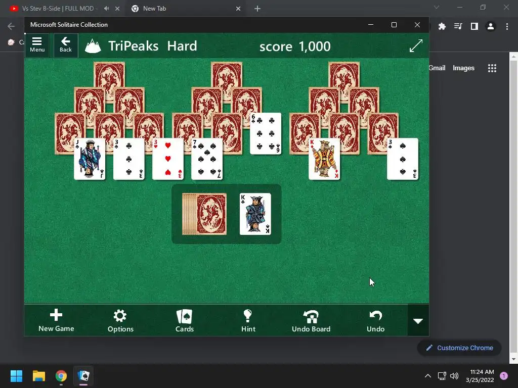
Task: Open the clock showing 11:24 AM
Action: 480,376
